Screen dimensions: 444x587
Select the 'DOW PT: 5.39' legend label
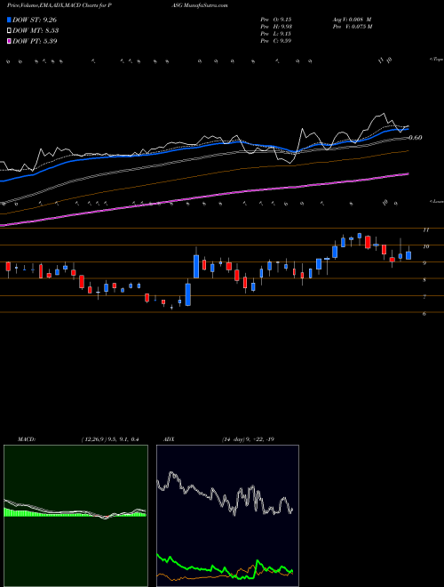35,41
